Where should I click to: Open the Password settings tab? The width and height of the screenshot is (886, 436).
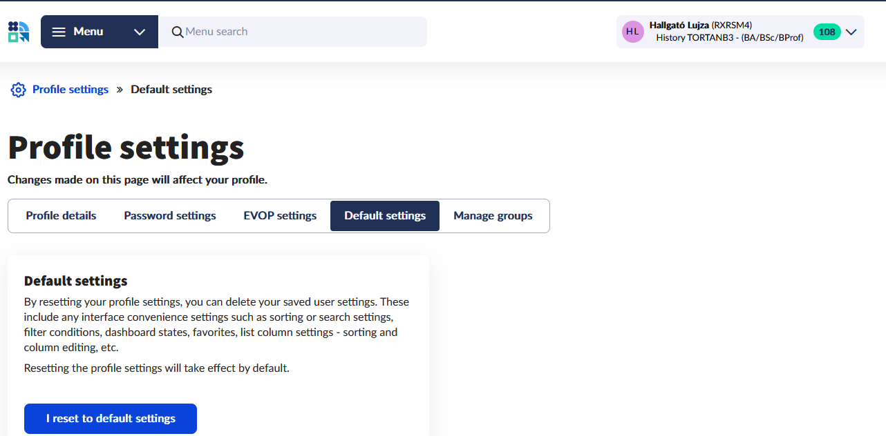pyautogui.click(x=170, y=216)
